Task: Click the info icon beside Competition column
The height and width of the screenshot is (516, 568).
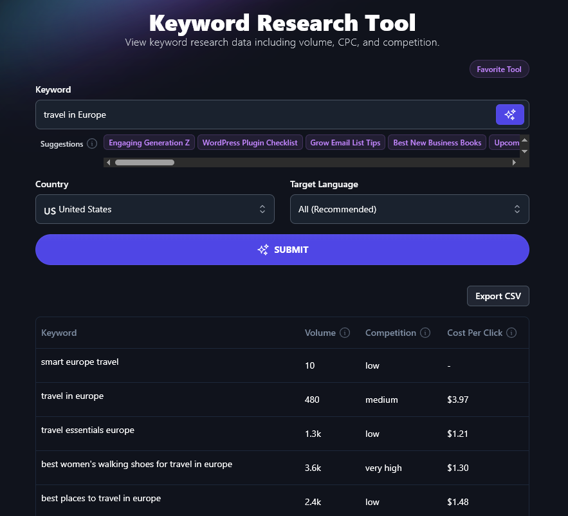Action: coord(425,333)
